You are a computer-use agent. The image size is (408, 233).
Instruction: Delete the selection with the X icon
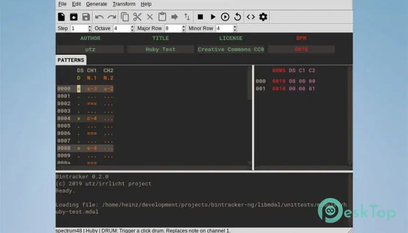(150, 17)
